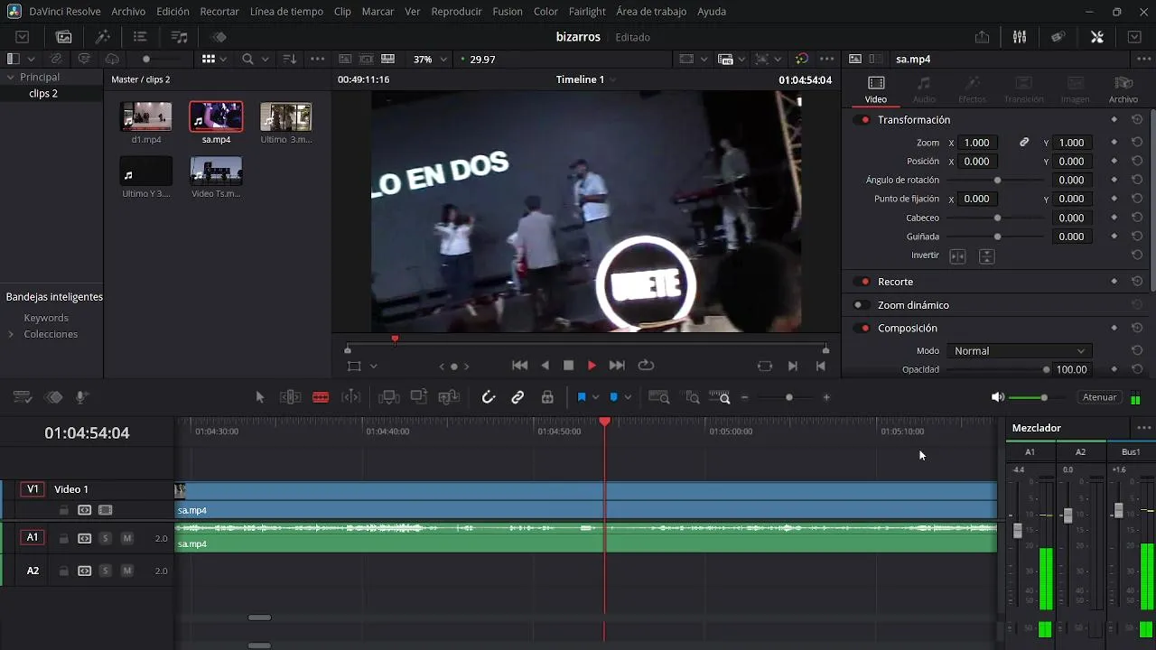Switch to the Audio inspector tab
This screenshot has width=1156, height=650.
click(x=924, y=89)
